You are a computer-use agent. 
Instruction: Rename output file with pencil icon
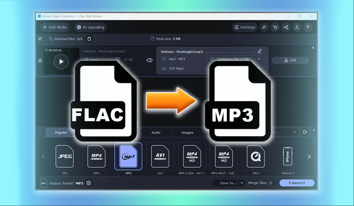click(260, 51)
